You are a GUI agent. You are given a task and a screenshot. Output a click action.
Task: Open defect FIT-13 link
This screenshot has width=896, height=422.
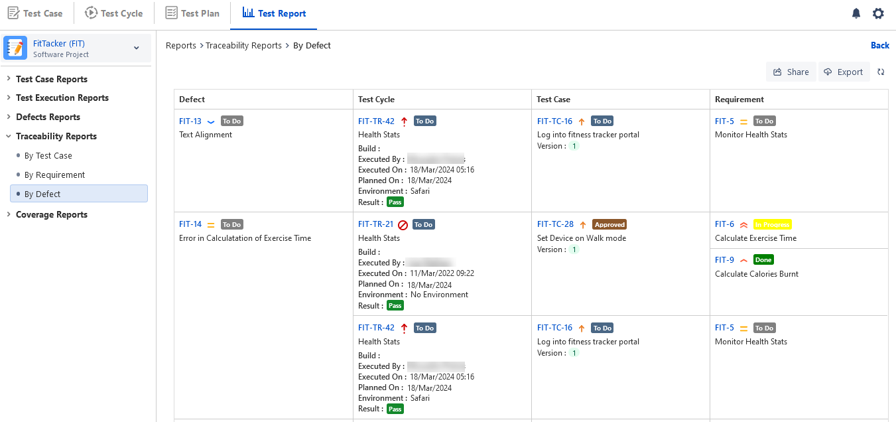click(190, 121)
